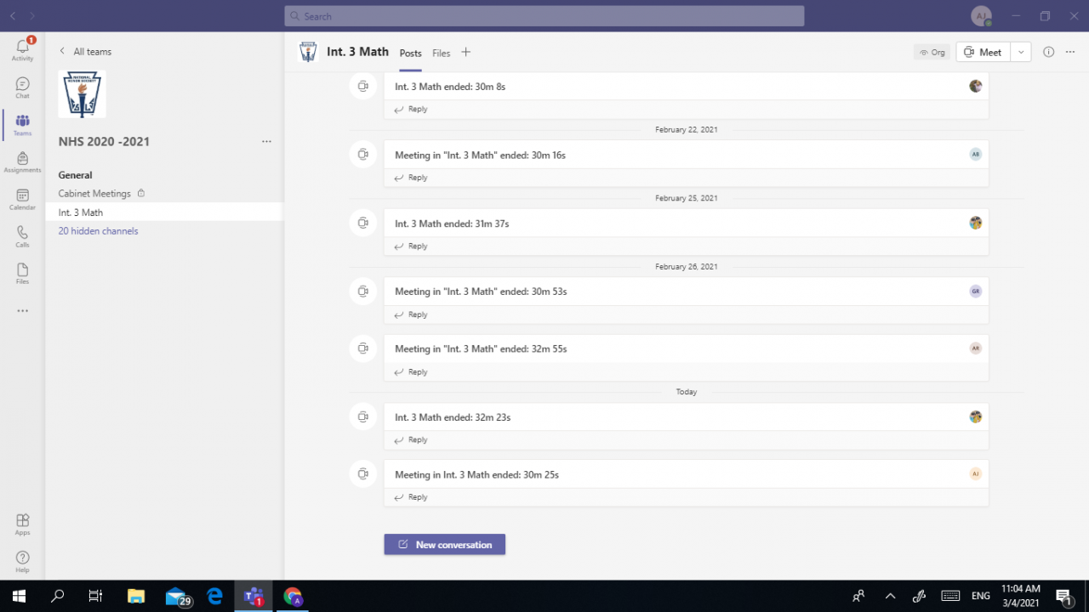Return to All teams
The image size is (1089, 612).
[85, 52]
